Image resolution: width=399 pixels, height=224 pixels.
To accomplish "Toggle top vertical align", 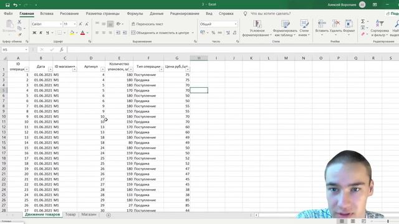I will tap(97, 24).
